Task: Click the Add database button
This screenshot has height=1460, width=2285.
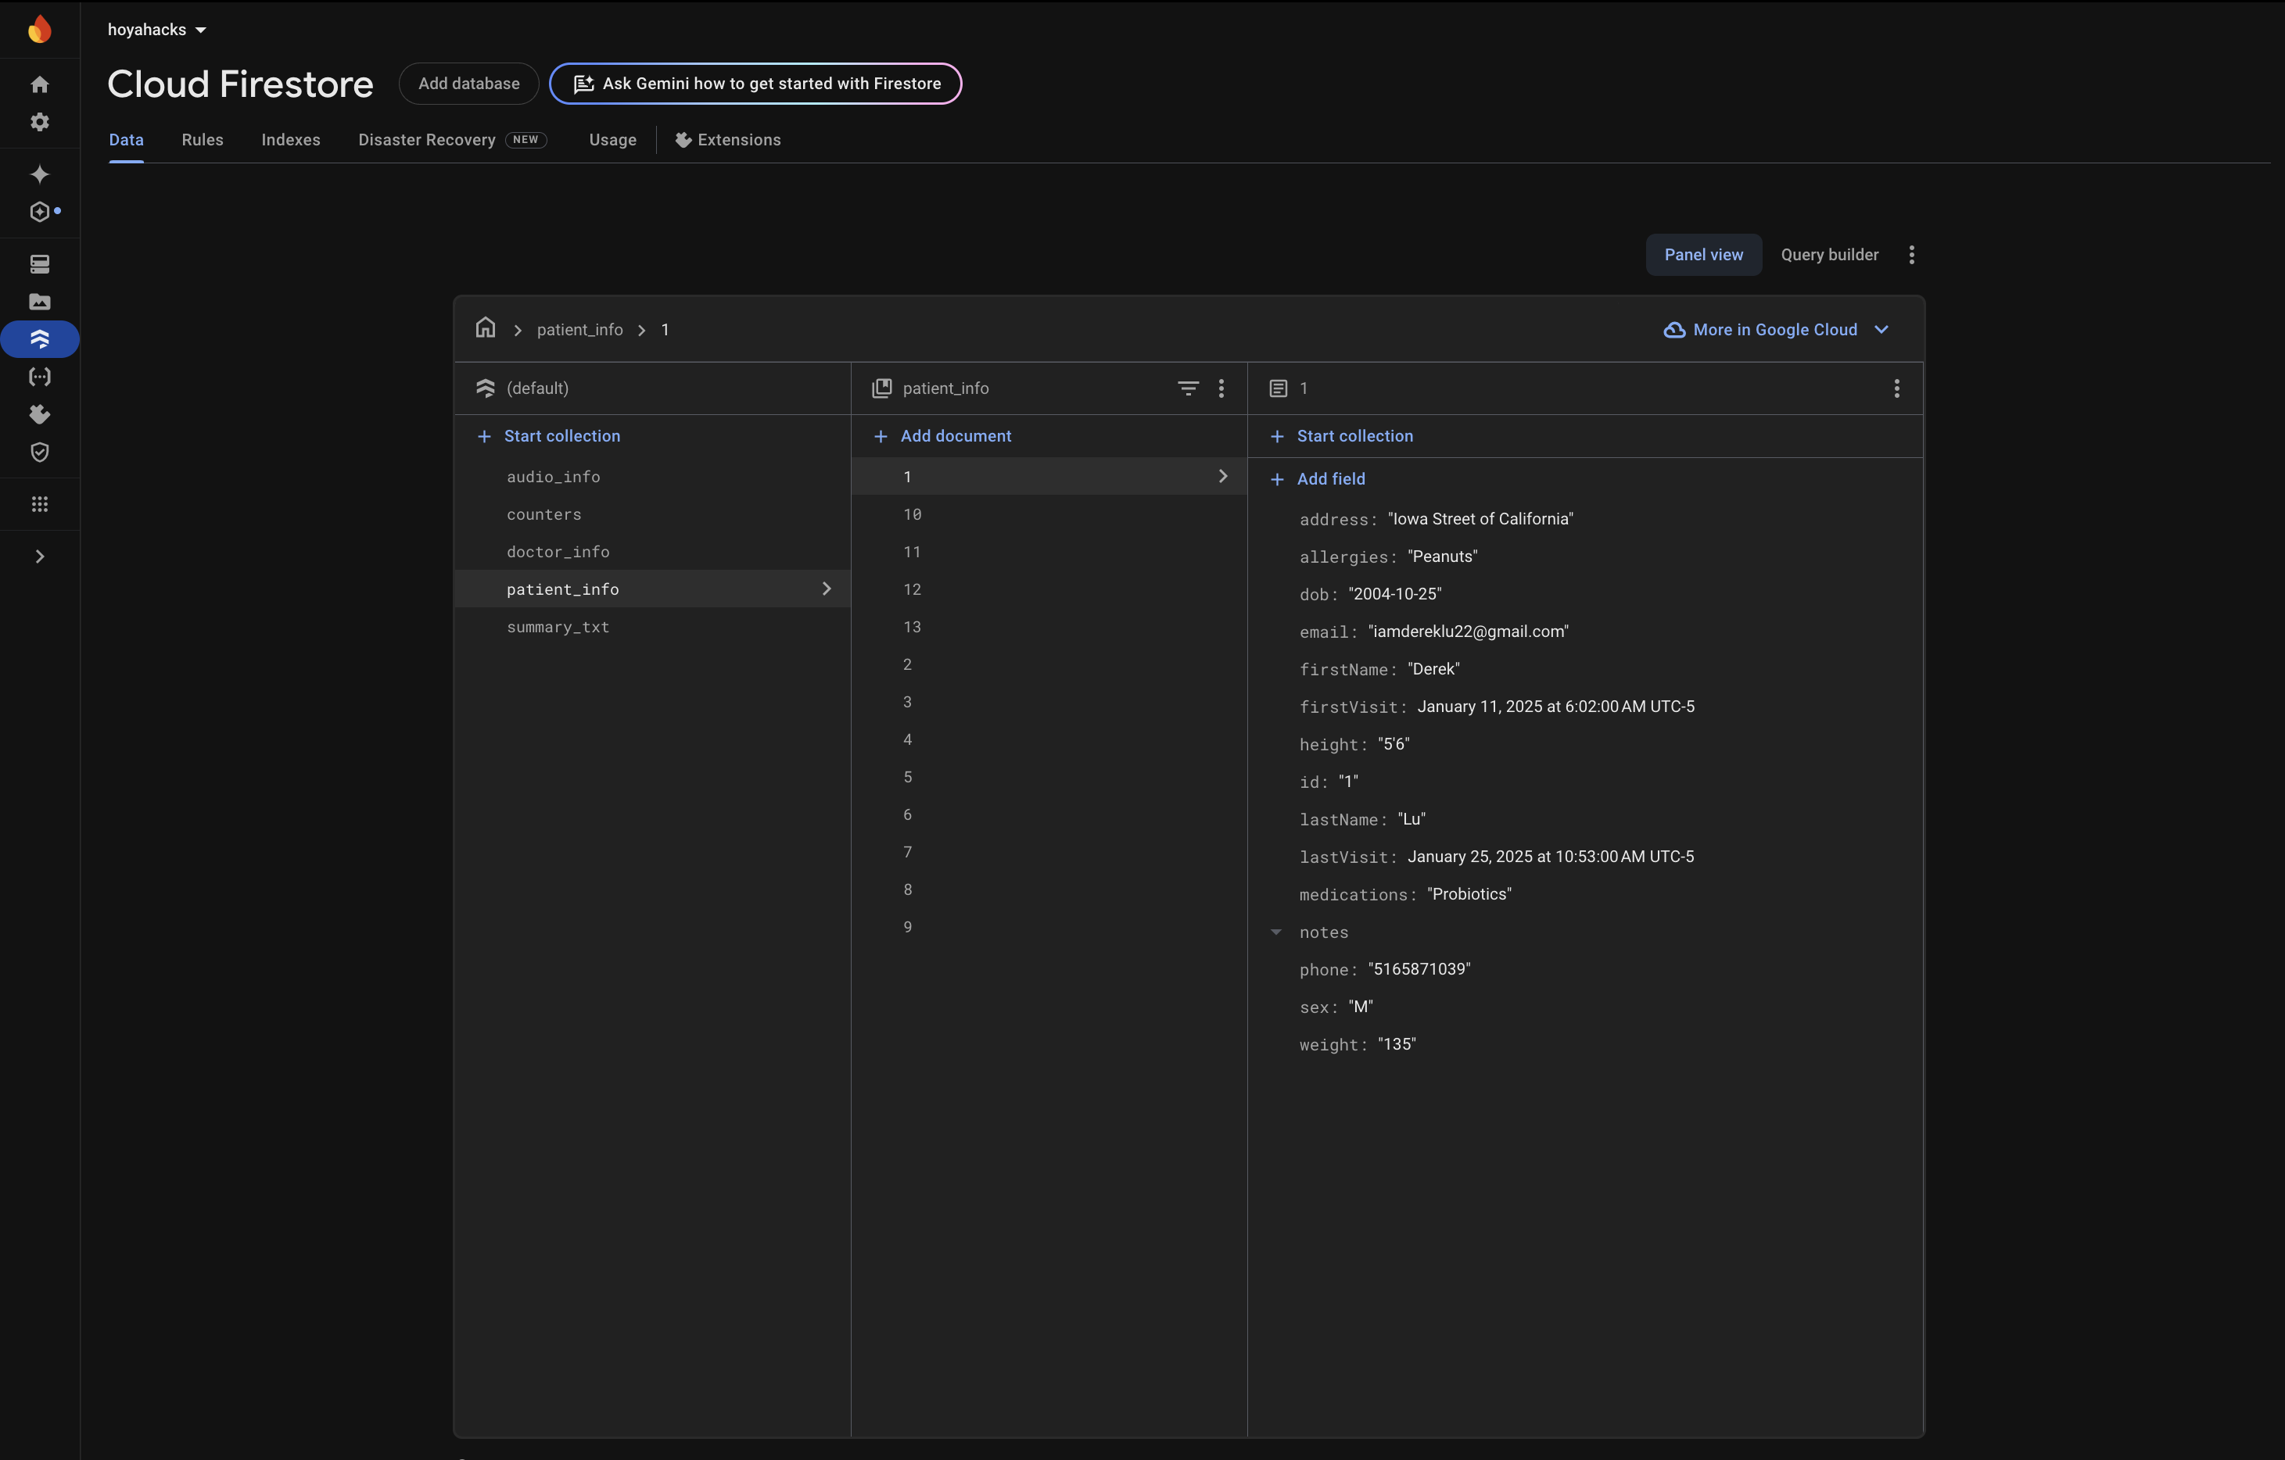Action: pos(468,84)
